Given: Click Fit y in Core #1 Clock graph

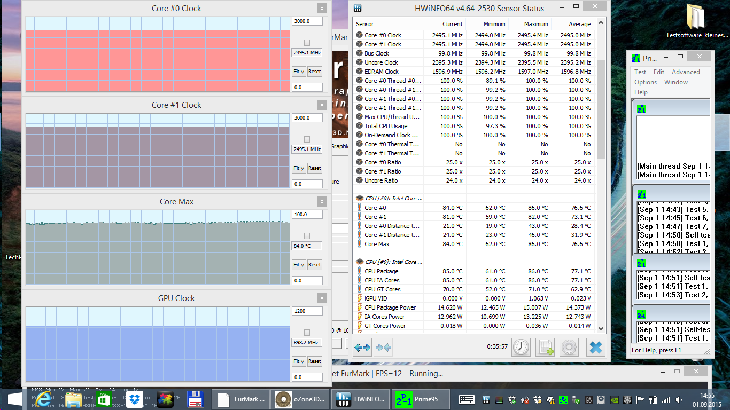Looking at the screenshot, I should 299,168.
